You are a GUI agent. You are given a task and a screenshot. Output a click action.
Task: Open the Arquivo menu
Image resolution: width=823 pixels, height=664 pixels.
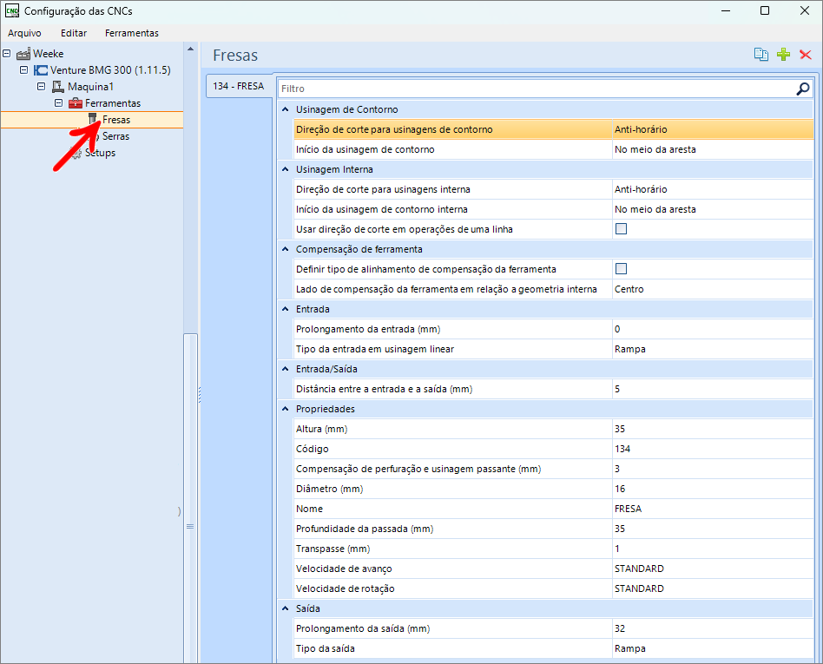(24, 33)
